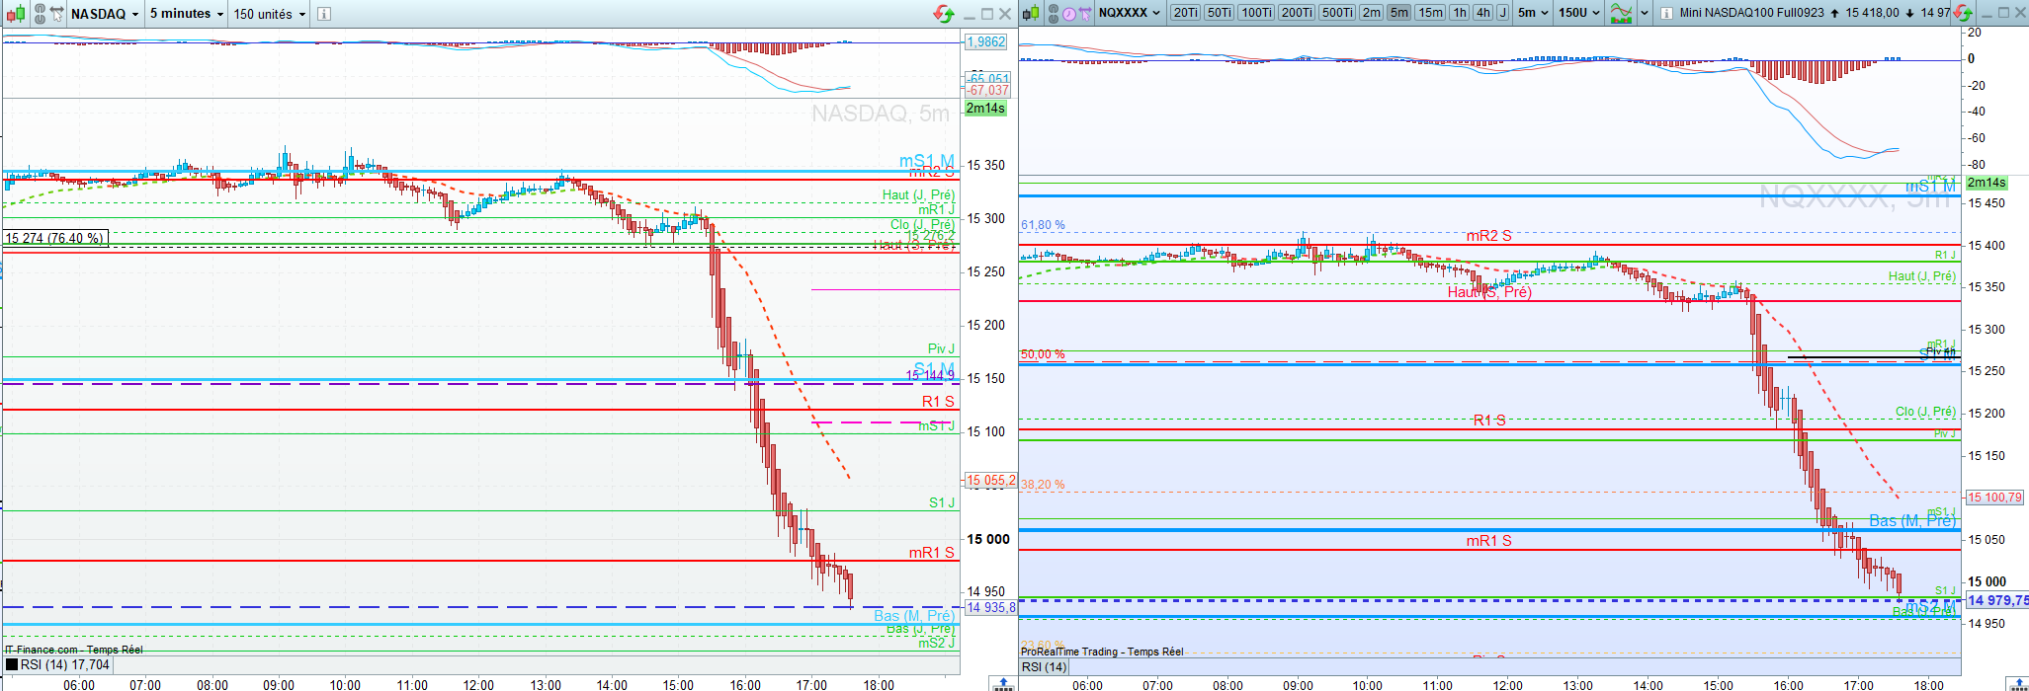
Task: Open the NASDAQ instrument dropdown
Action: pyautogui.click(x=106, y=14)
